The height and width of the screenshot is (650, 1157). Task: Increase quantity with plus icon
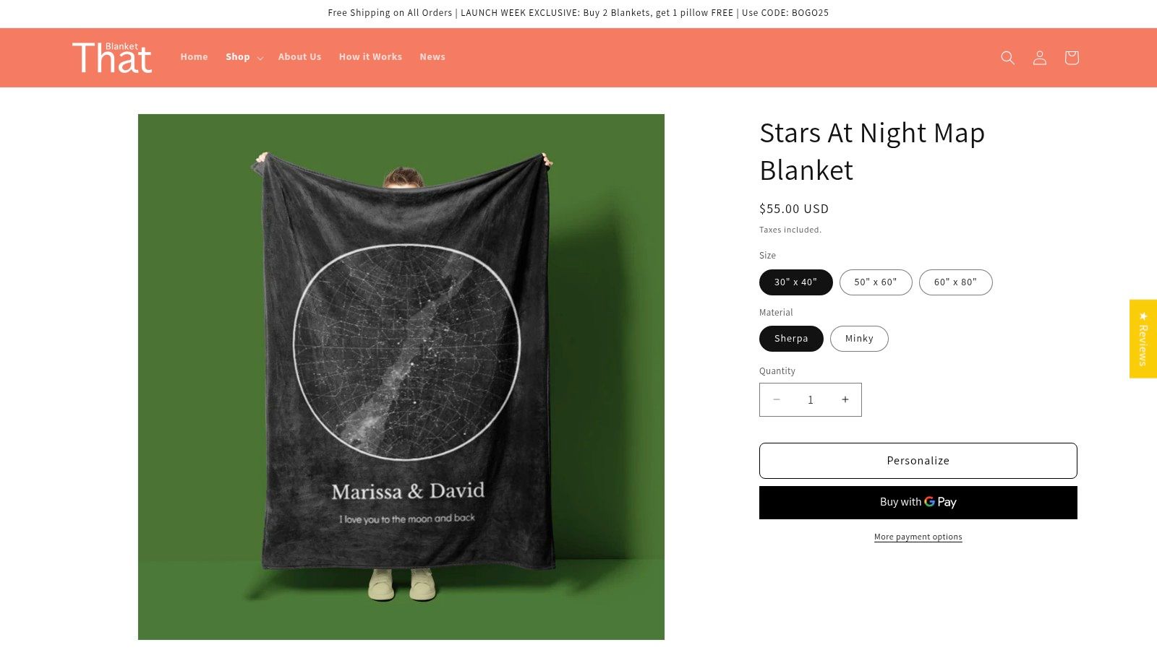pos(845,399)
